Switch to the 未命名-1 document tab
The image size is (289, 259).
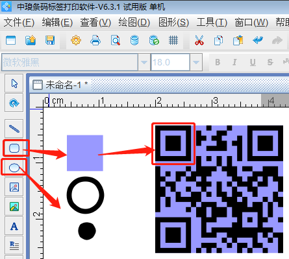60,85
